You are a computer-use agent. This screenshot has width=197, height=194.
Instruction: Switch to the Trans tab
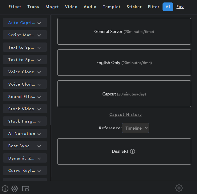pyautogui.click(x=33, y=7)
